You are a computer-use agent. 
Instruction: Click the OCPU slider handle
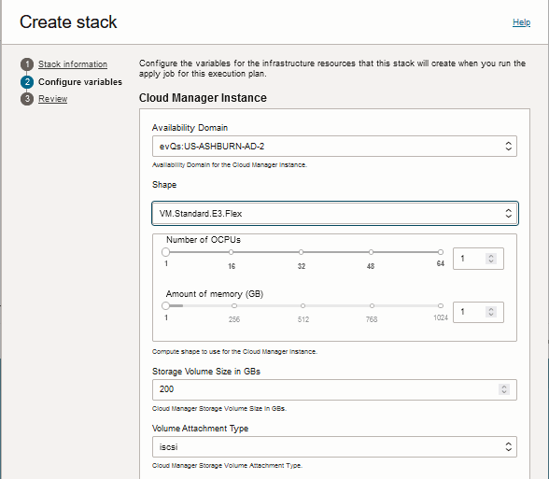pos(165,252)
